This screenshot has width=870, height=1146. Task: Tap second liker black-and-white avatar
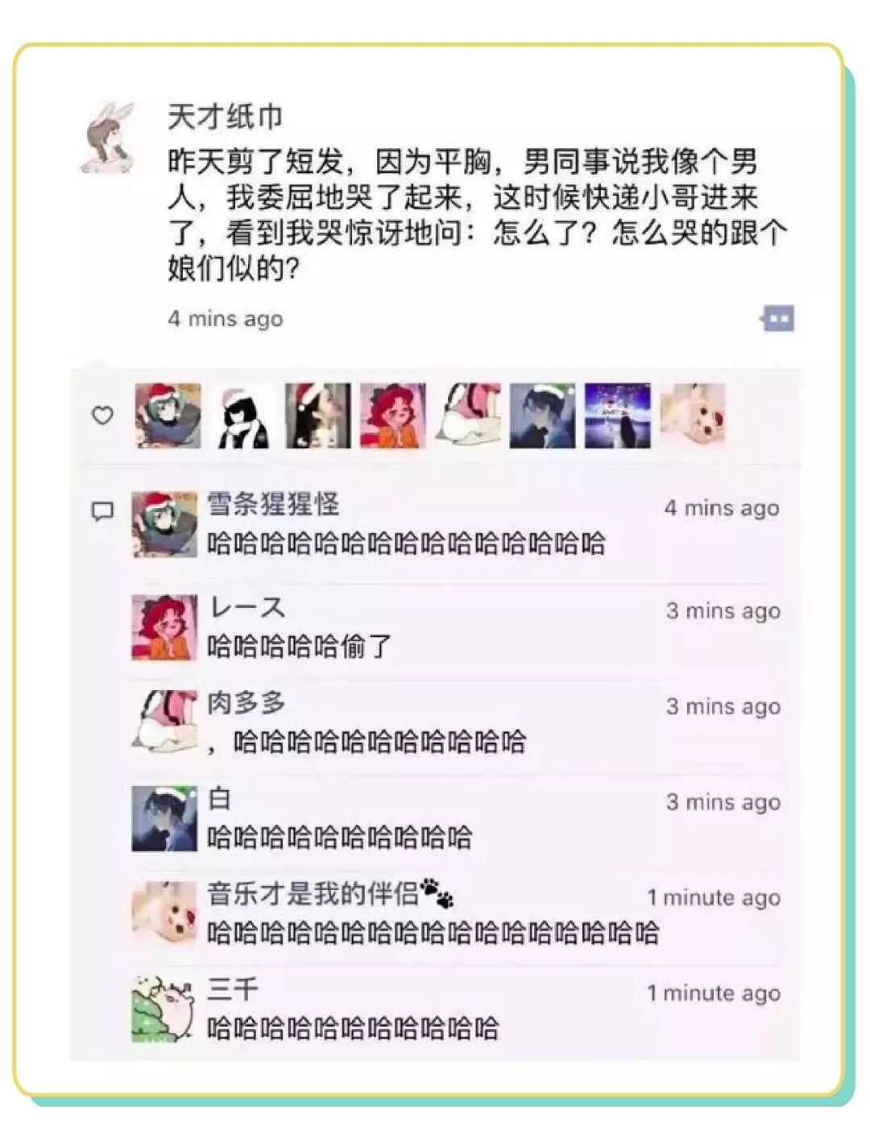tap(242, 416)
